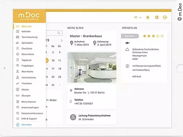Click the logout icon in header

tap(165, 17)
